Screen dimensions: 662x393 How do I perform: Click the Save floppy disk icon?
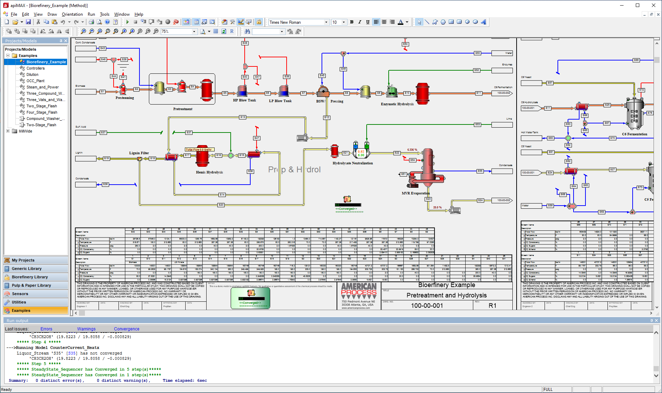point(28,22)
